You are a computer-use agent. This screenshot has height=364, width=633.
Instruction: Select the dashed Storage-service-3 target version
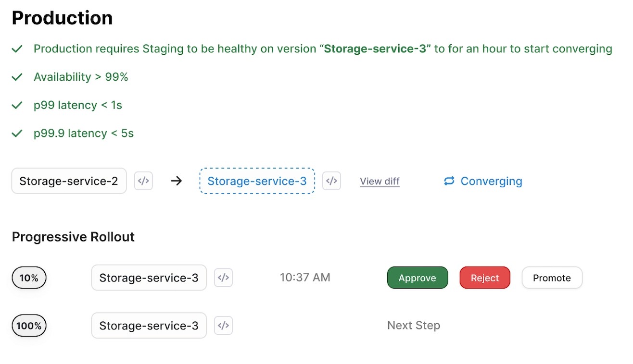point(257,181)
